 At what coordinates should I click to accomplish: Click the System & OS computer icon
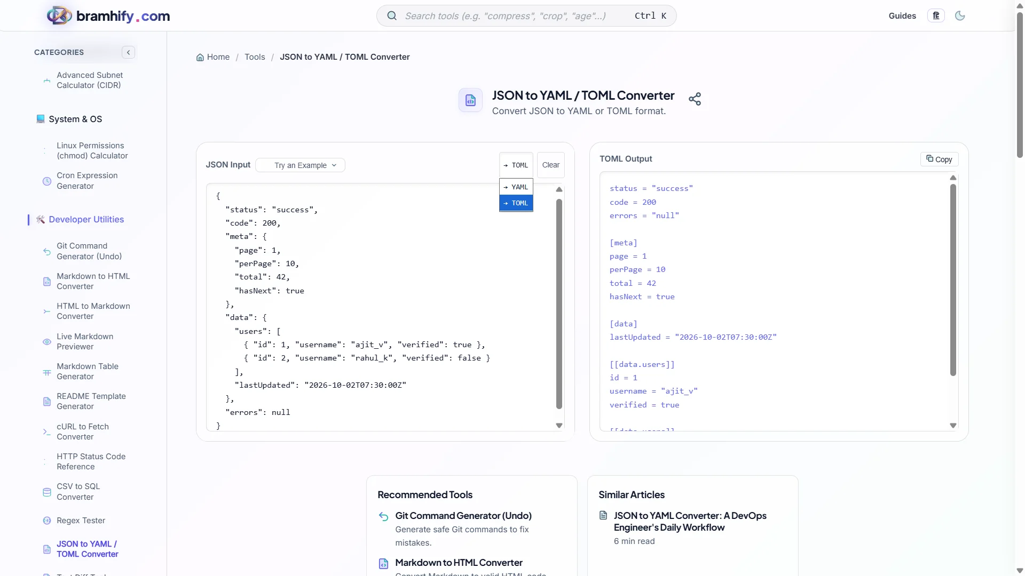(41, 119)
